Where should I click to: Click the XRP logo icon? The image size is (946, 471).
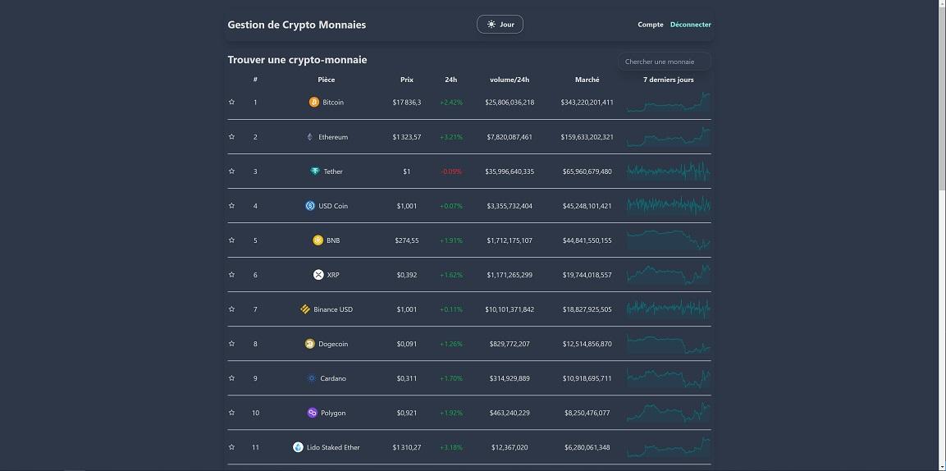point(318,275)
